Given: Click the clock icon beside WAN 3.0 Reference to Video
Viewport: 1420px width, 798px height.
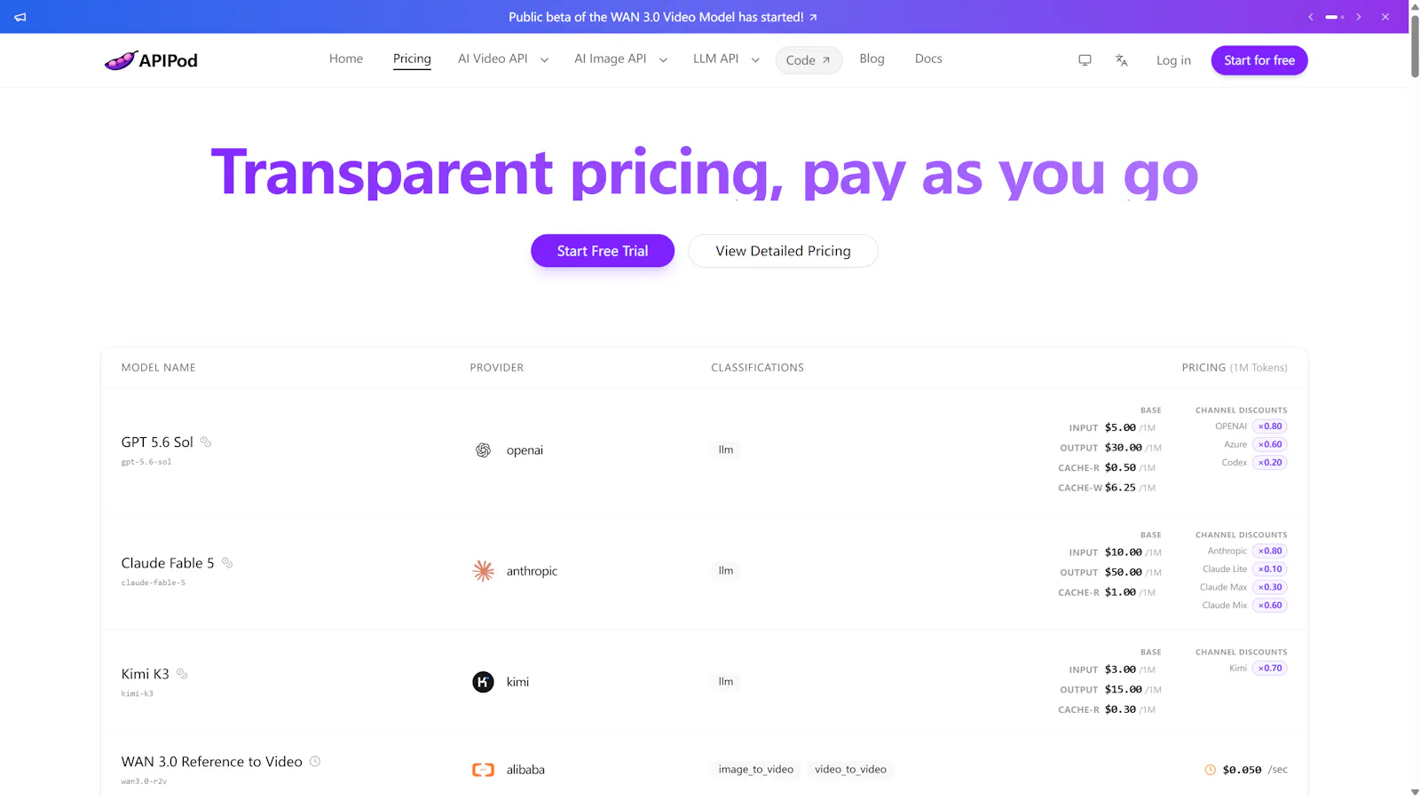Looking at the screenshot, I should tap(315, 762).
